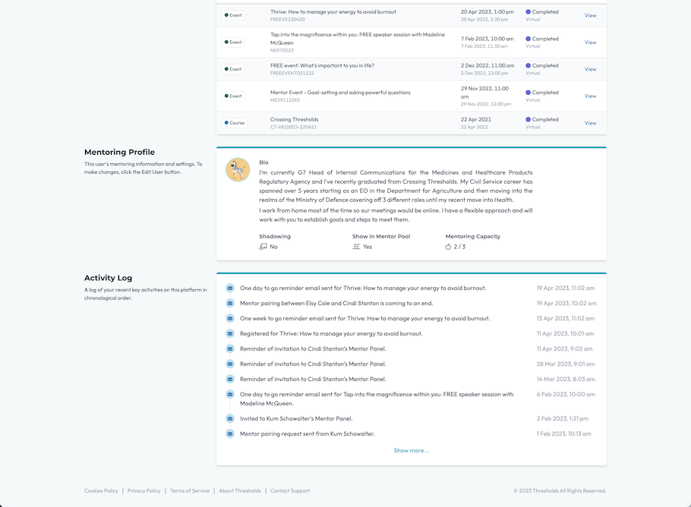
Task: Open Terms of Service in footer
Action: [189, 491]
